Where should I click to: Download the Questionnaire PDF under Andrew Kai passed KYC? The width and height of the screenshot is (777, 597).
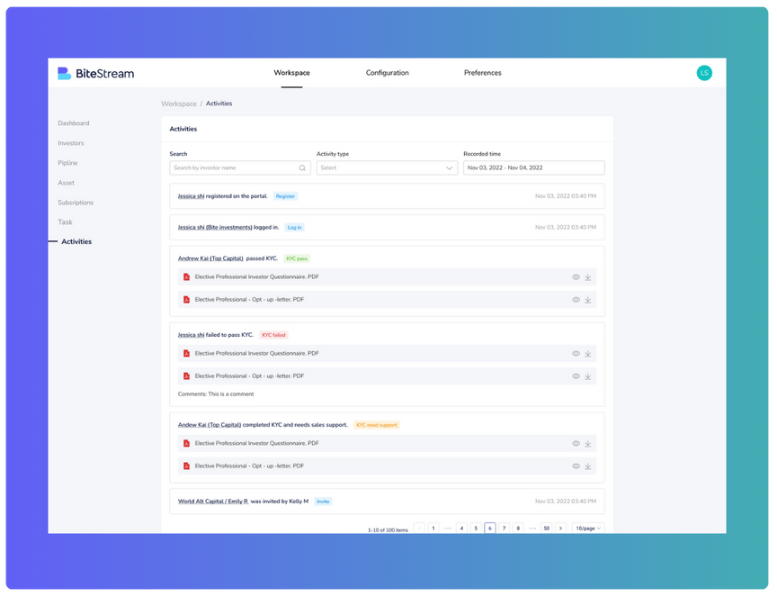(588, 277)
